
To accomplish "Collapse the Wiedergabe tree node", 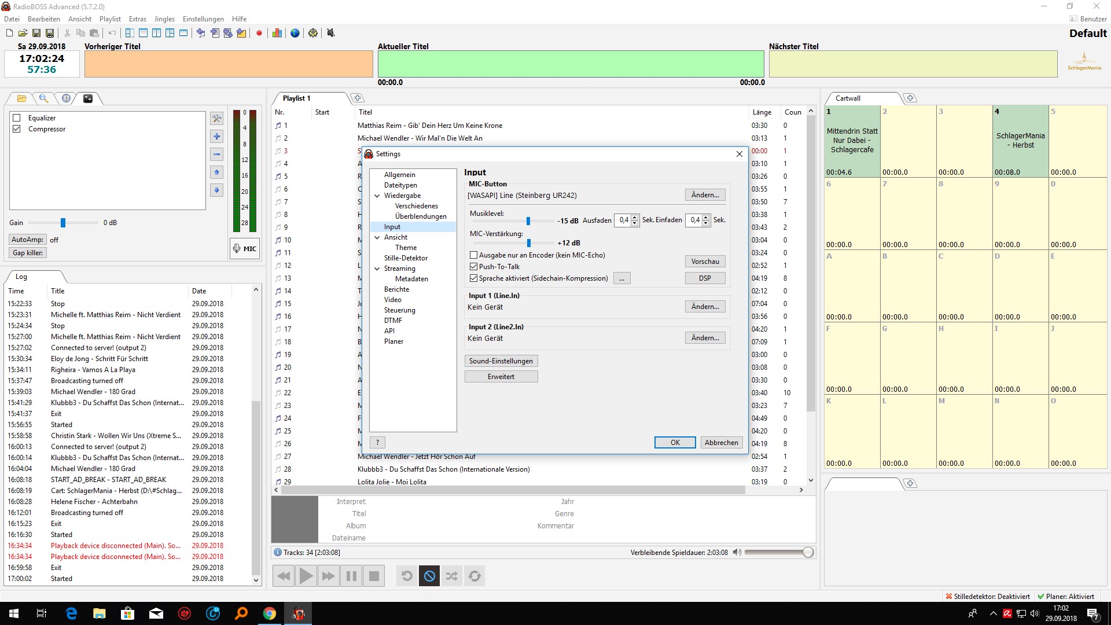I will [x=377, y=196].
